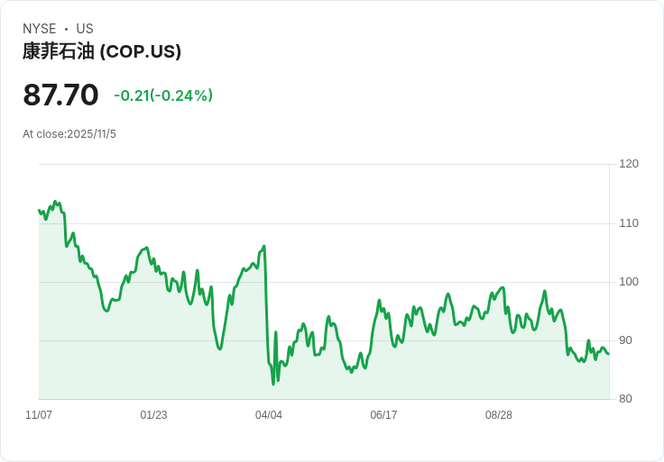Click the 110 y-axis label
Screen dimensions: 664x462
pos(629,223)
